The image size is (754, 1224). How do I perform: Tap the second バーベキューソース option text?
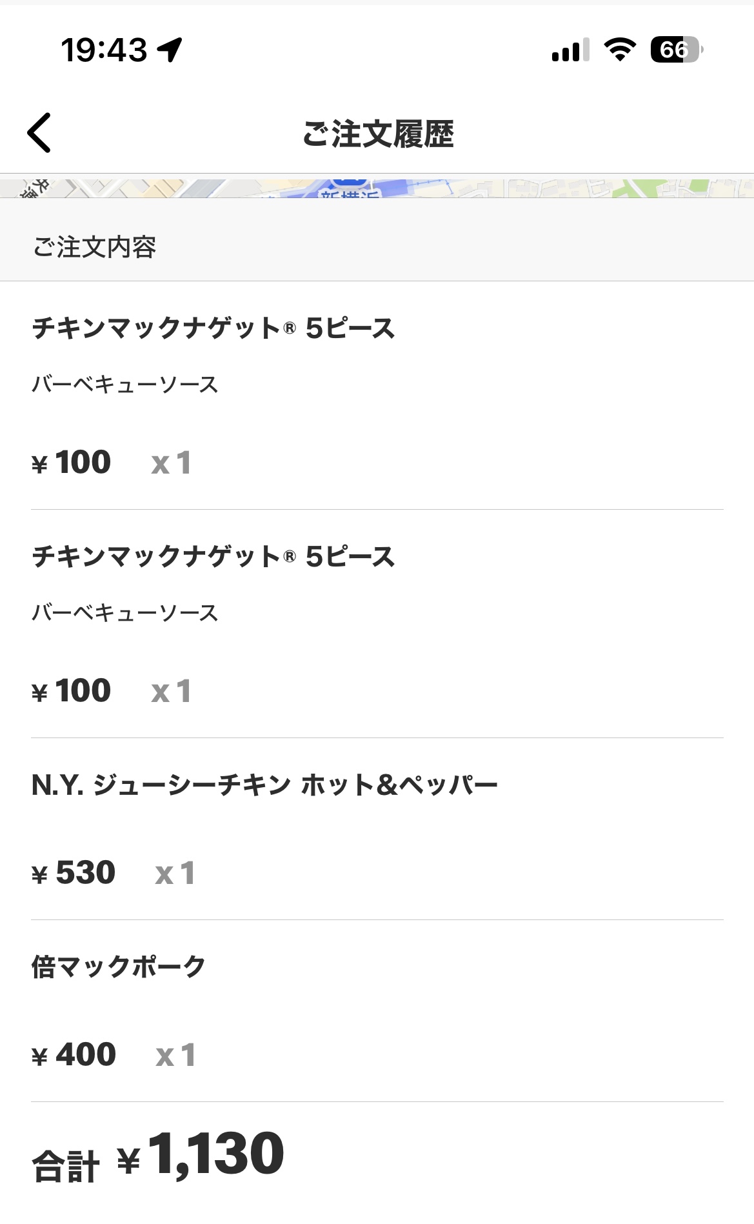point(125,613)
